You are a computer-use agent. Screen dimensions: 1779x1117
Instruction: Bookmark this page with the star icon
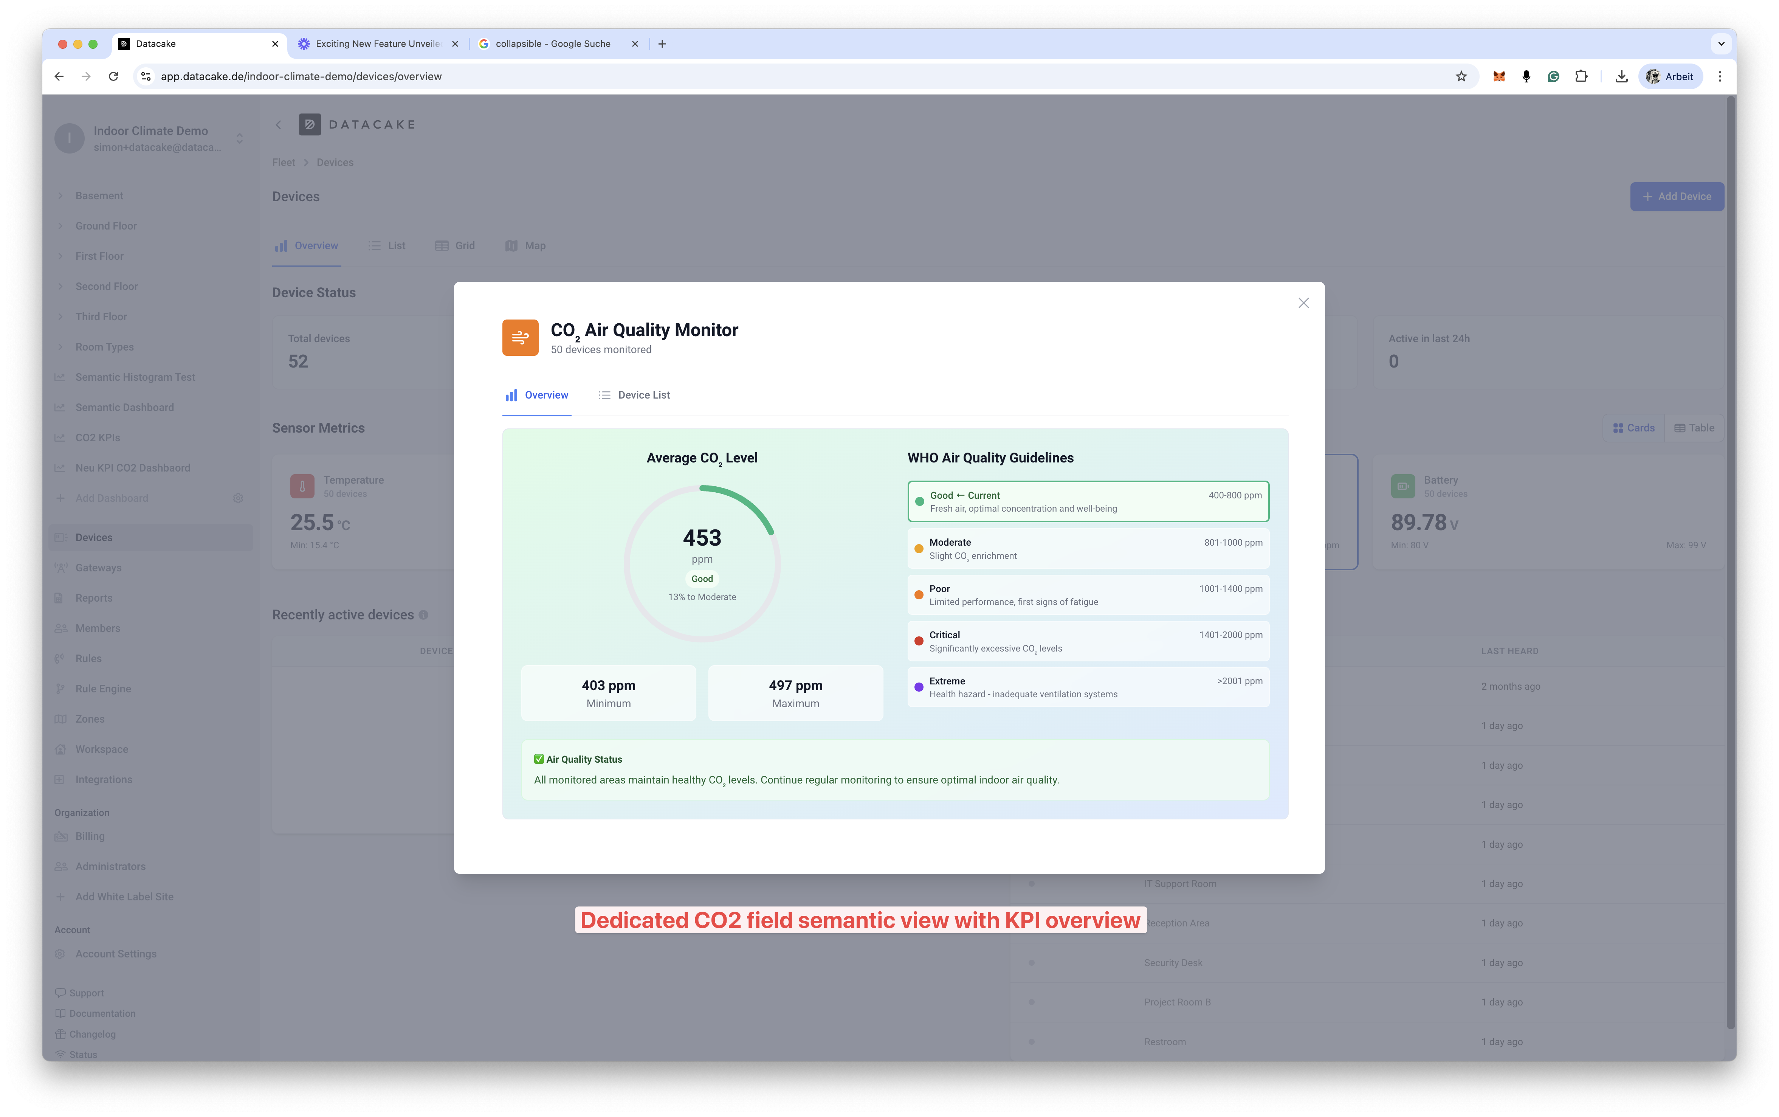coord(1461,76)
